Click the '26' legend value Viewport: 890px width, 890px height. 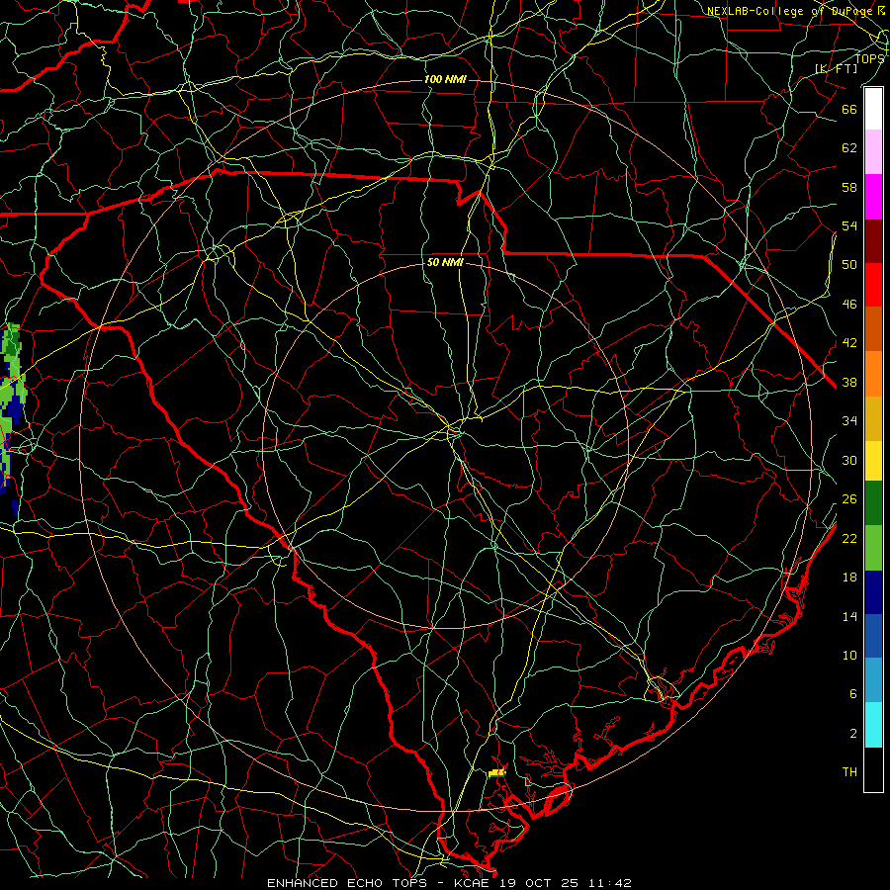[x=849, y=499]
